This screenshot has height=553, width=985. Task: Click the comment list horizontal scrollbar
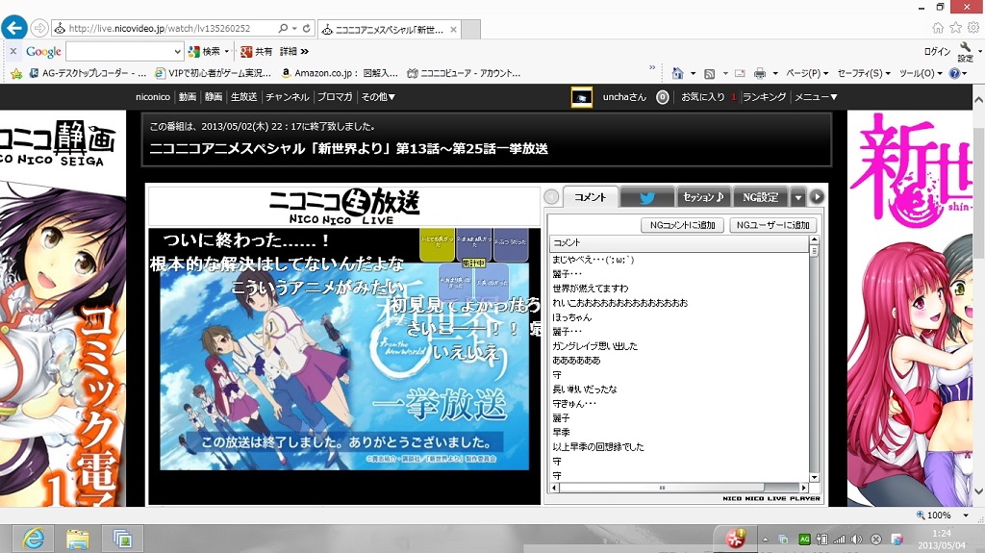(x=679, y=488)
